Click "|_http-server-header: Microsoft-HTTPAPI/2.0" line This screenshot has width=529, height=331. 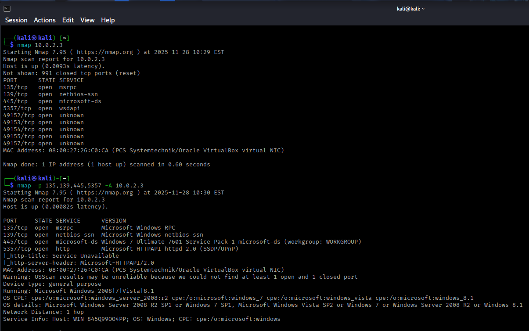pyautogui.click(x=79, y=263)
